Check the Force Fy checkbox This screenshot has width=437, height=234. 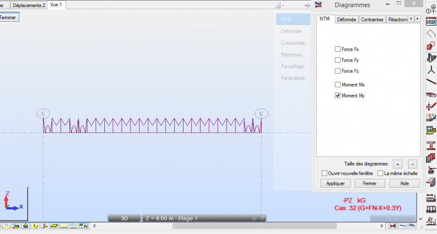(338, 60)
